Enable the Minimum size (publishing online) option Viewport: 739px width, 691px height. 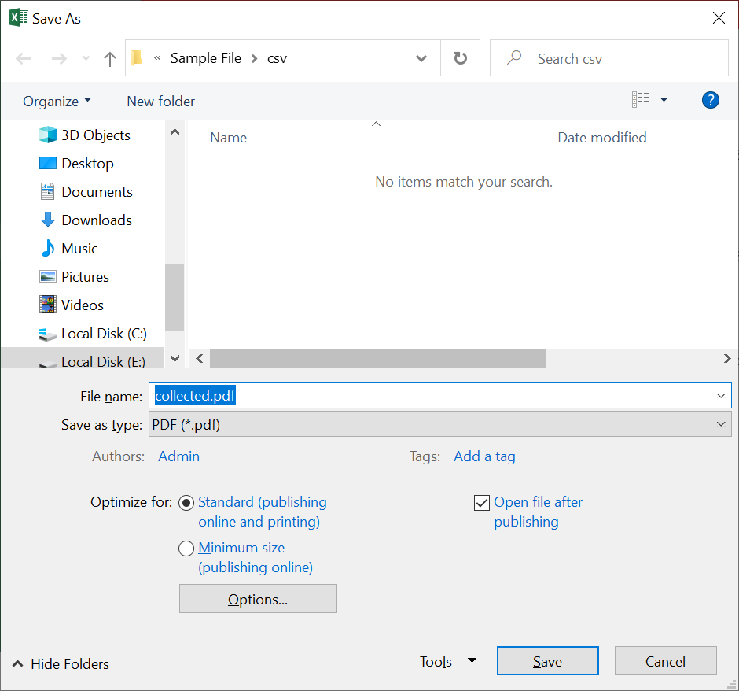click(x=186, y=548)
